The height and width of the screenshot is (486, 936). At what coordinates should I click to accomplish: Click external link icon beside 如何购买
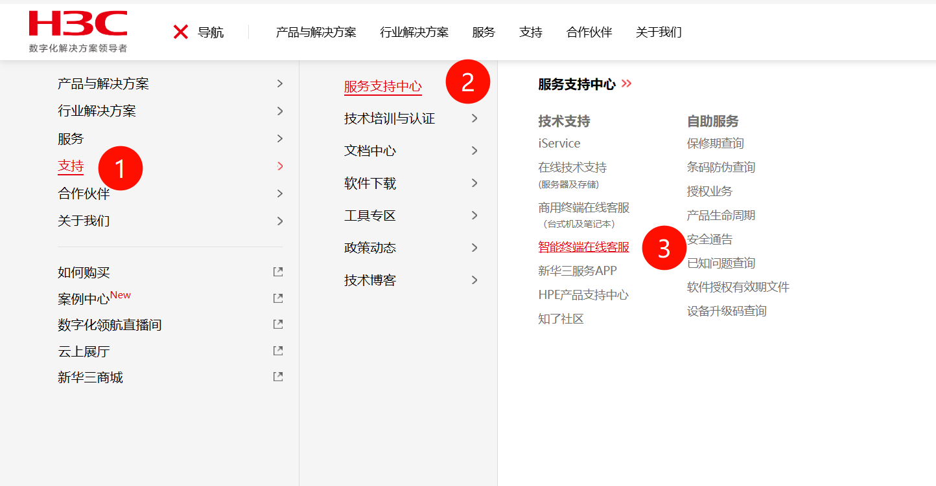pyautogui.click(x=278, y=272)
